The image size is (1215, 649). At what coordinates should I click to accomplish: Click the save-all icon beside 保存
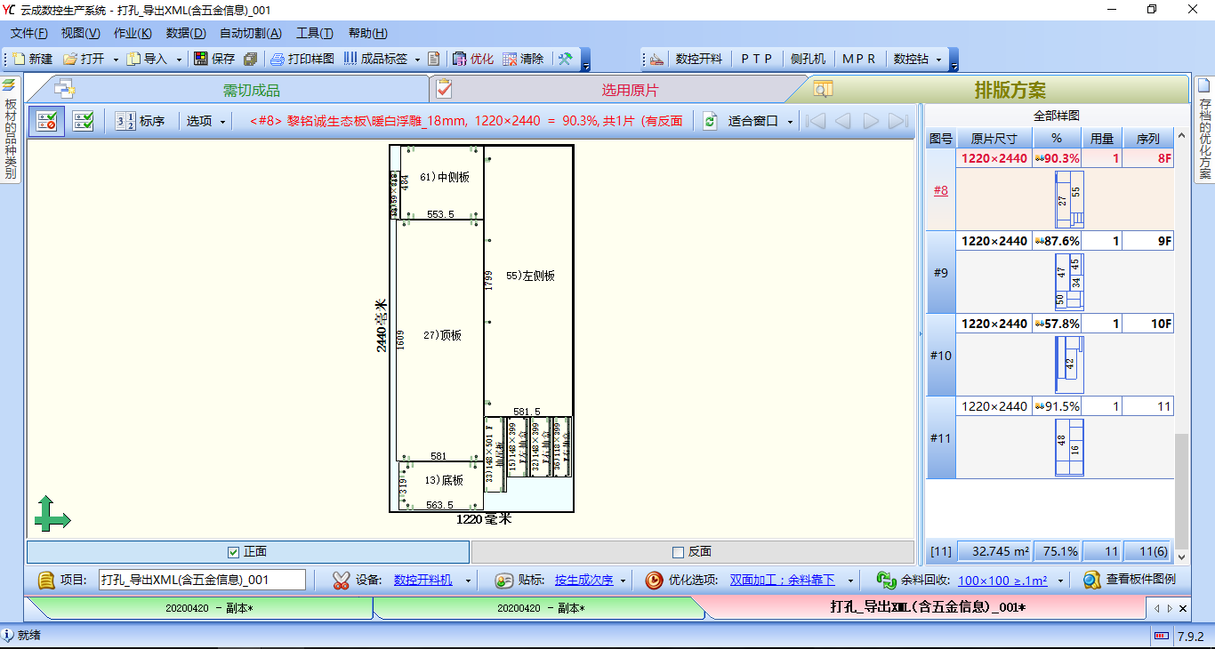click(x=250, y=59)
